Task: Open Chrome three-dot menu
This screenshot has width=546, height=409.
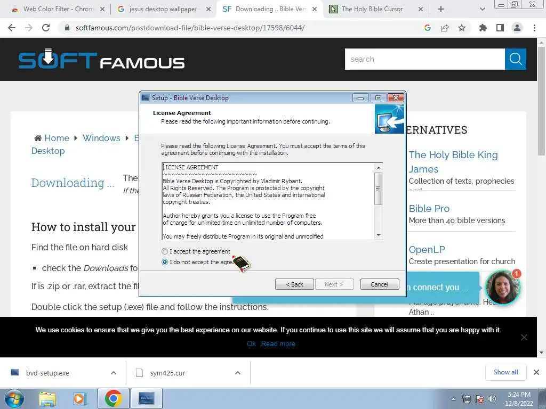Action: click(x=534, y=28)
